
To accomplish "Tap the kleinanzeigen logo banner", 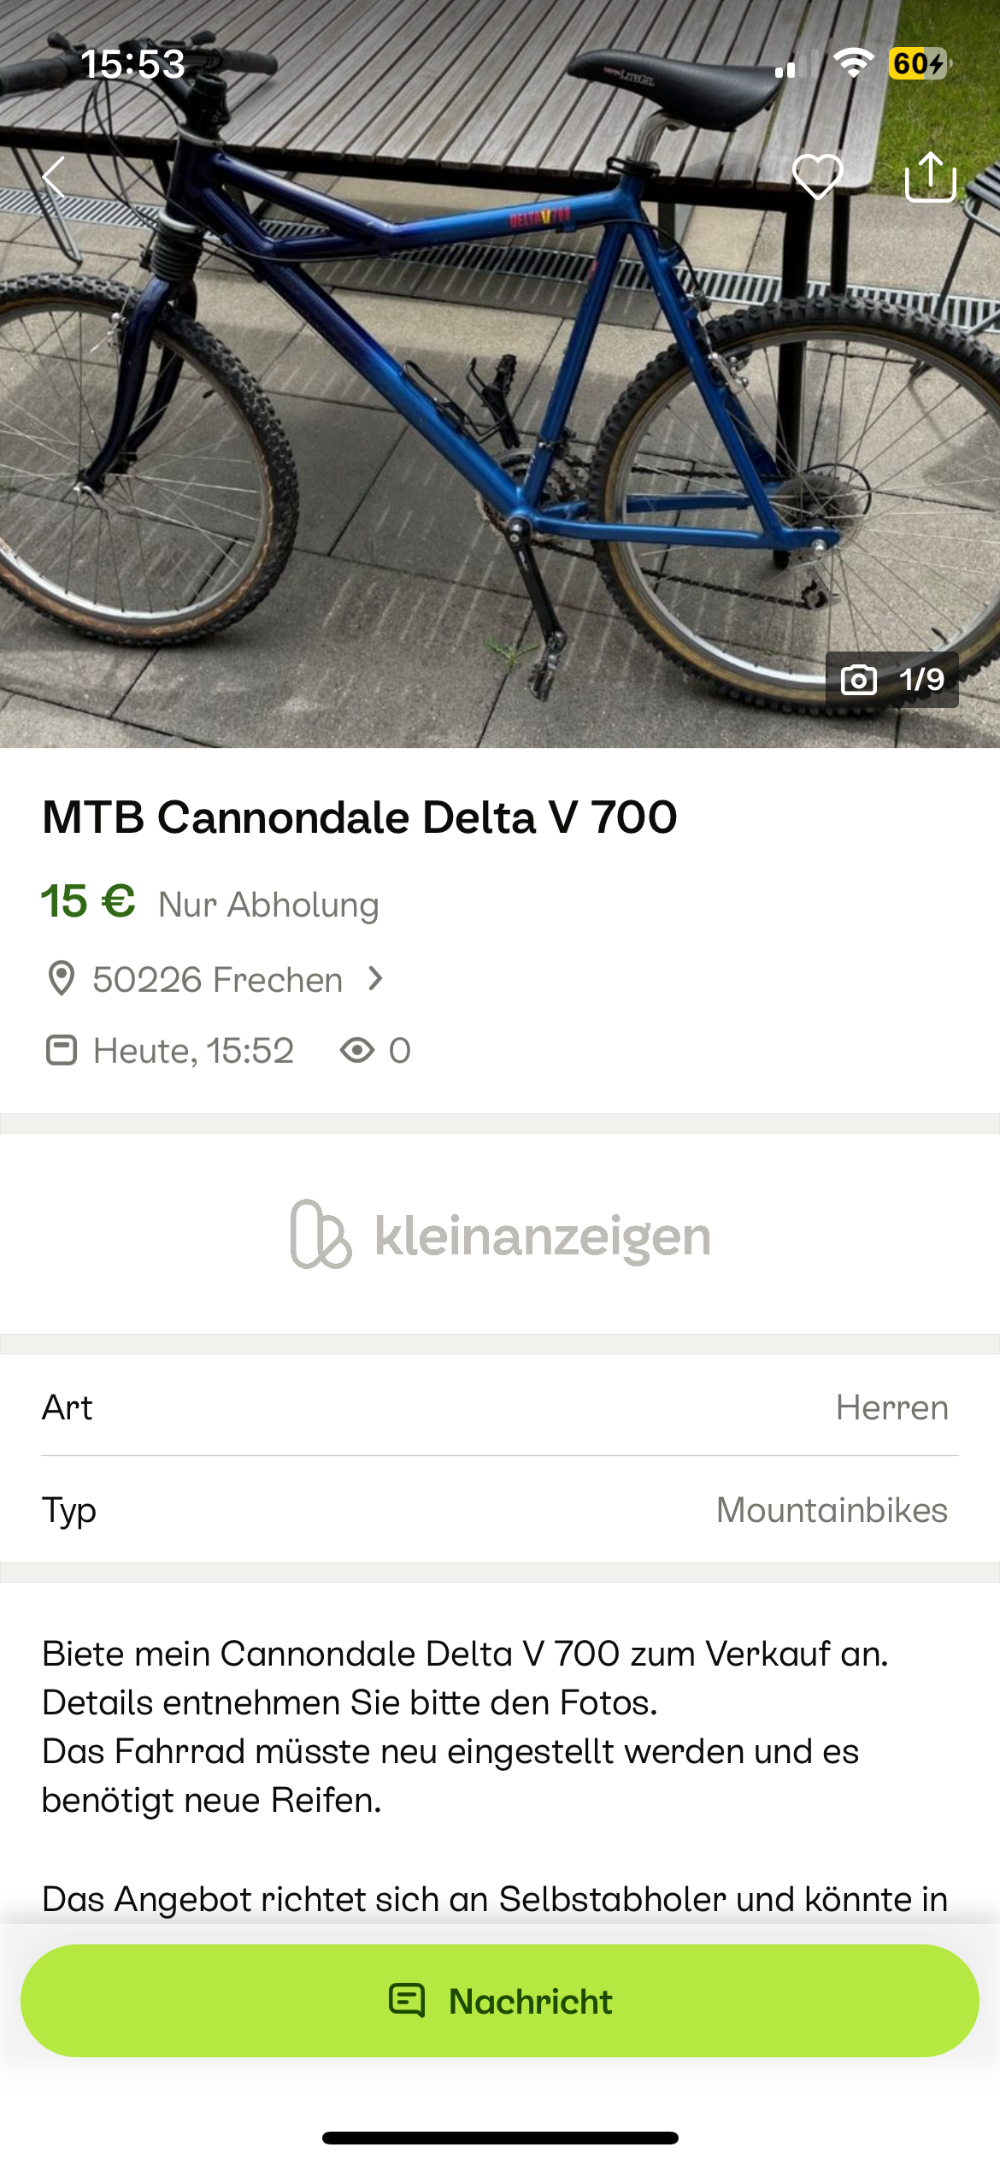I will point(500,1235).
